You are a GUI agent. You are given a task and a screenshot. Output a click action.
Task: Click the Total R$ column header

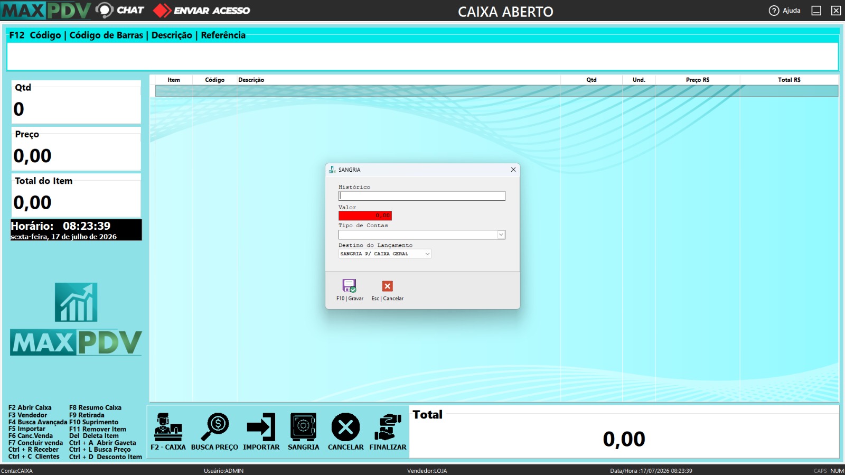789,80
